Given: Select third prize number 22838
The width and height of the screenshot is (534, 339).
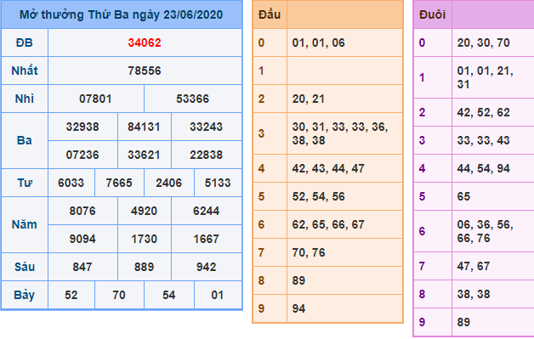Looking at the screenshot, I should [x=206, y=155].
